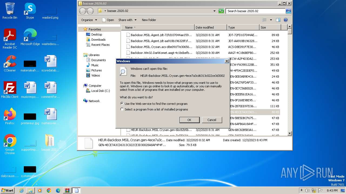The height and width of the screenshot is (194, 346).
Task: Open Acrobat Reader DC desktop icon
Action: tap(10, 39)
